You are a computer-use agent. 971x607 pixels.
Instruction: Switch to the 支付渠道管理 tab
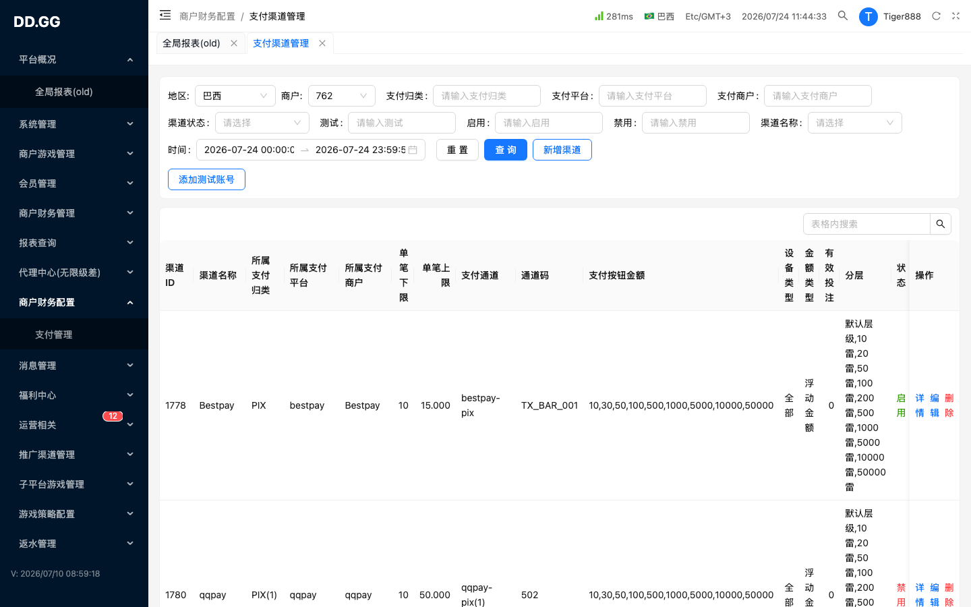[281, 43]
